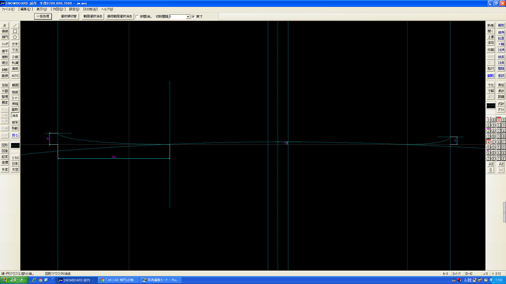The width and height of the screenshot is (506, 284).
Task: Select the 移動 move tool
Action: point(15,128)
